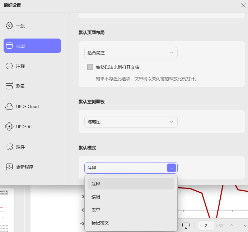Open the UPDF AI settings tab
This screenshot has height=232, width=248.
coord(32,126)
